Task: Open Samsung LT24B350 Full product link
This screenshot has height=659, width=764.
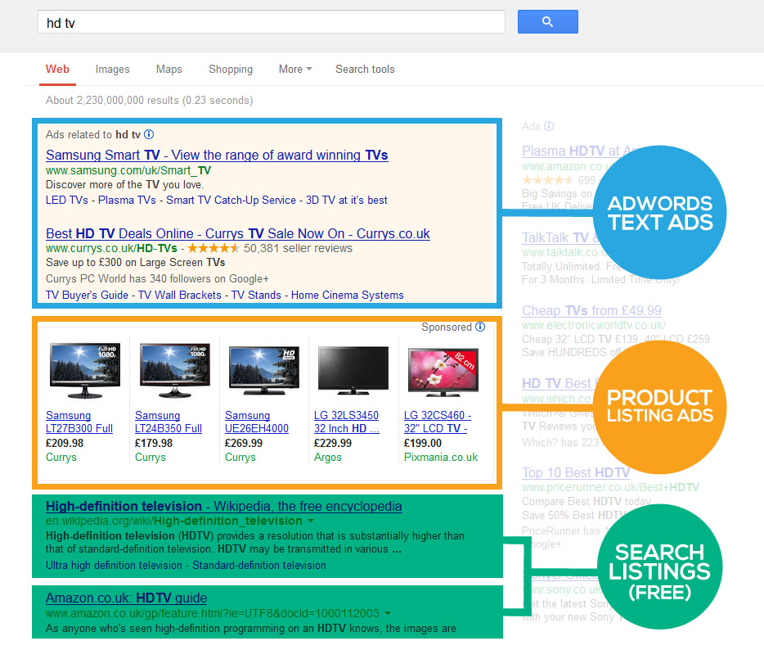Action: [169, 422]
